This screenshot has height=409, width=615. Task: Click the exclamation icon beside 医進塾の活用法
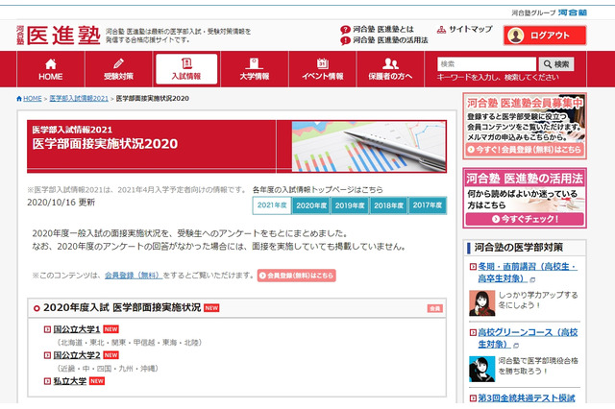coord(345,40)
